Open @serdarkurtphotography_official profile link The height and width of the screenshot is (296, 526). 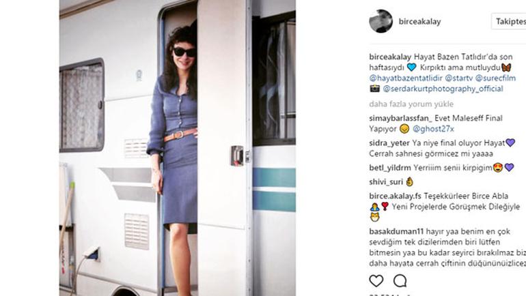point(443,89)
